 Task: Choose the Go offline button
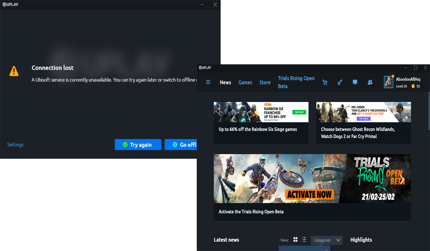(x=181, y=145)
